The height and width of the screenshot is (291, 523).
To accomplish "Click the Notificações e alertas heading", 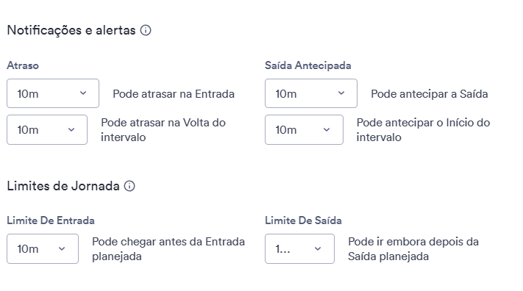I will tap(71, 30).
